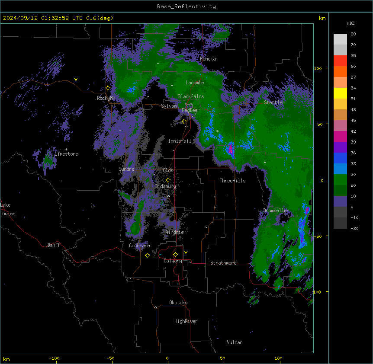Click the Strathmore city label

click(x=223, y=262)
